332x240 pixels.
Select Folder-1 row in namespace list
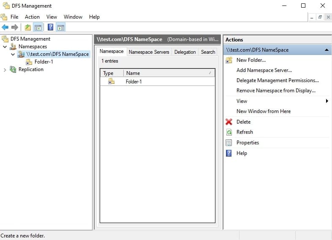click(158, 82)
